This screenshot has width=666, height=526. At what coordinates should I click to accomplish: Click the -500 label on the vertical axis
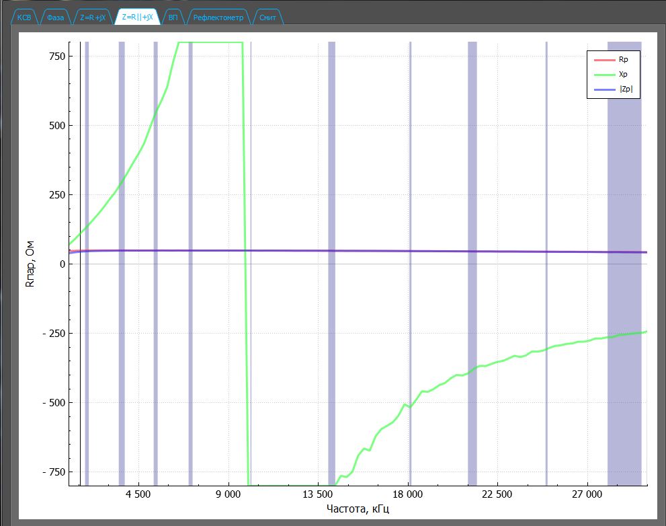52,402
